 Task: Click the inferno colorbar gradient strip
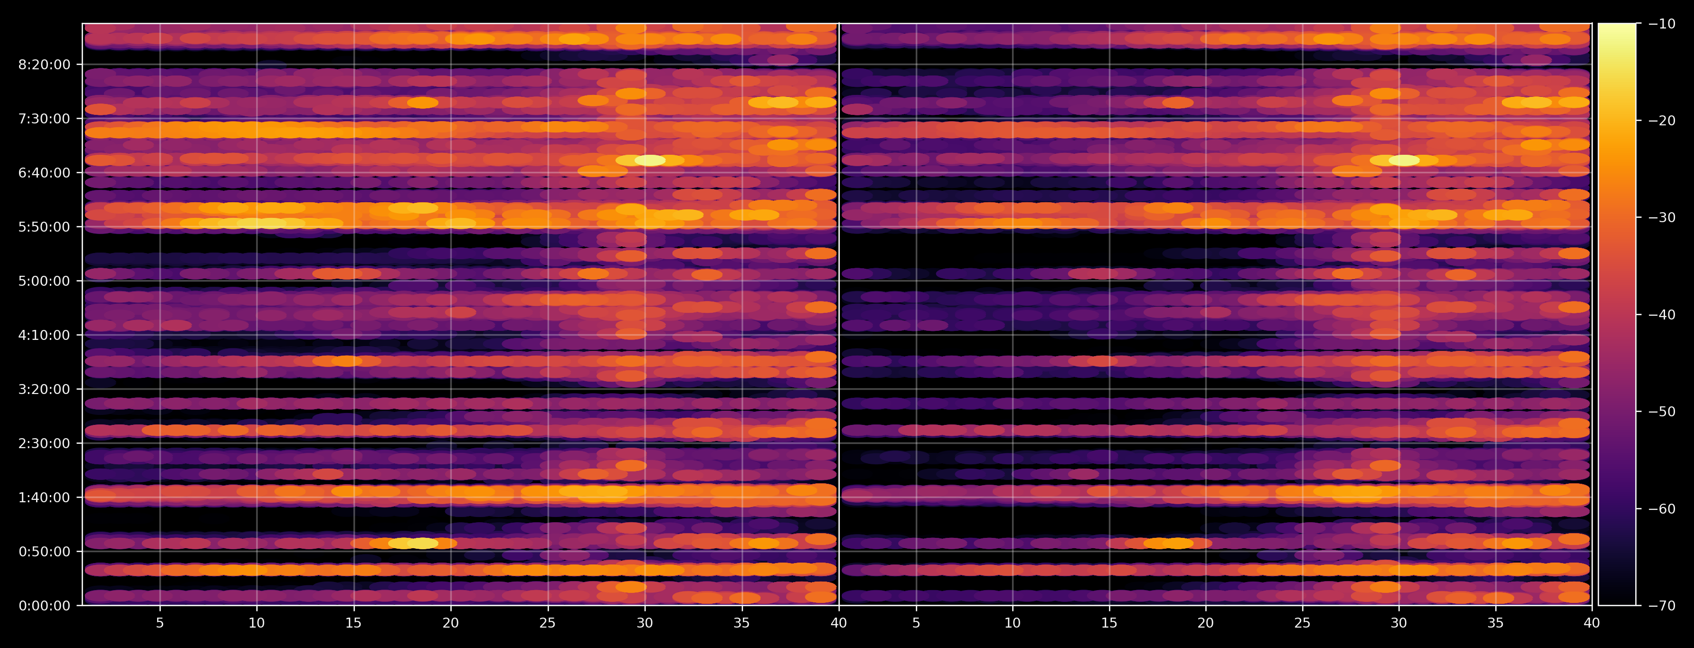pyautogui.click(x=1617, y=314)
